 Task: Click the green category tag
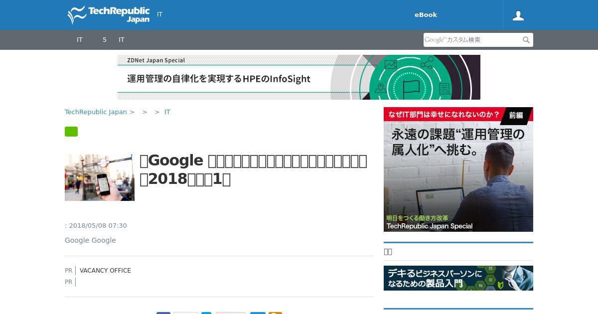pyautogui.click(x=71, y=132)
